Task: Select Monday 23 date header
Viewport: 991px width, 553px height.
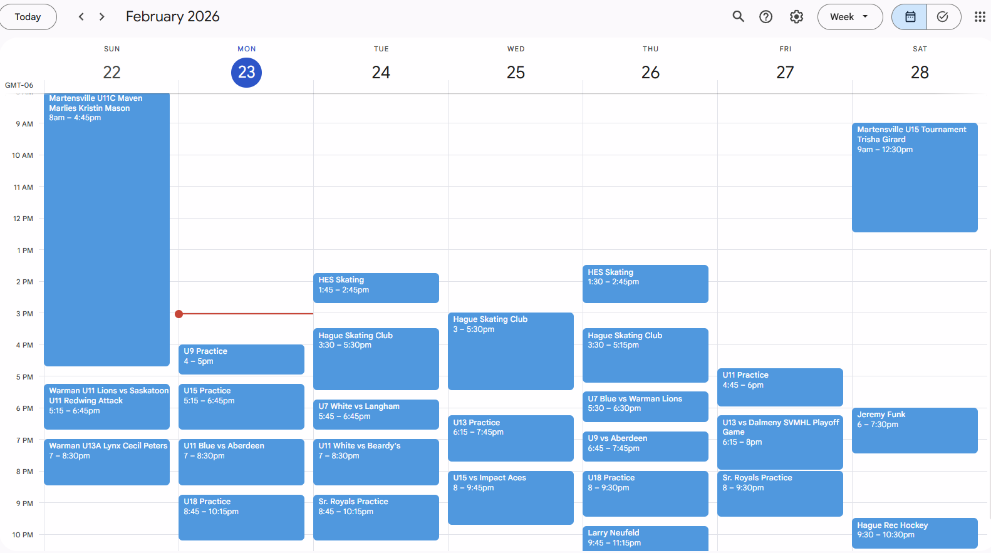Action: pyautogui.click(x=246, y=73)
